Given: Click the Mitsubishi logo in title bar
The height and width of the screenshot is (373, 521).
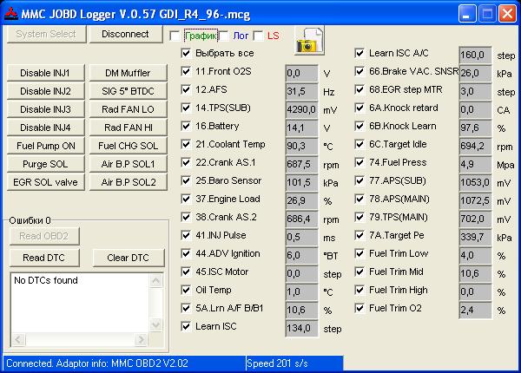Looking at the screenshot, I should [11, 14].
